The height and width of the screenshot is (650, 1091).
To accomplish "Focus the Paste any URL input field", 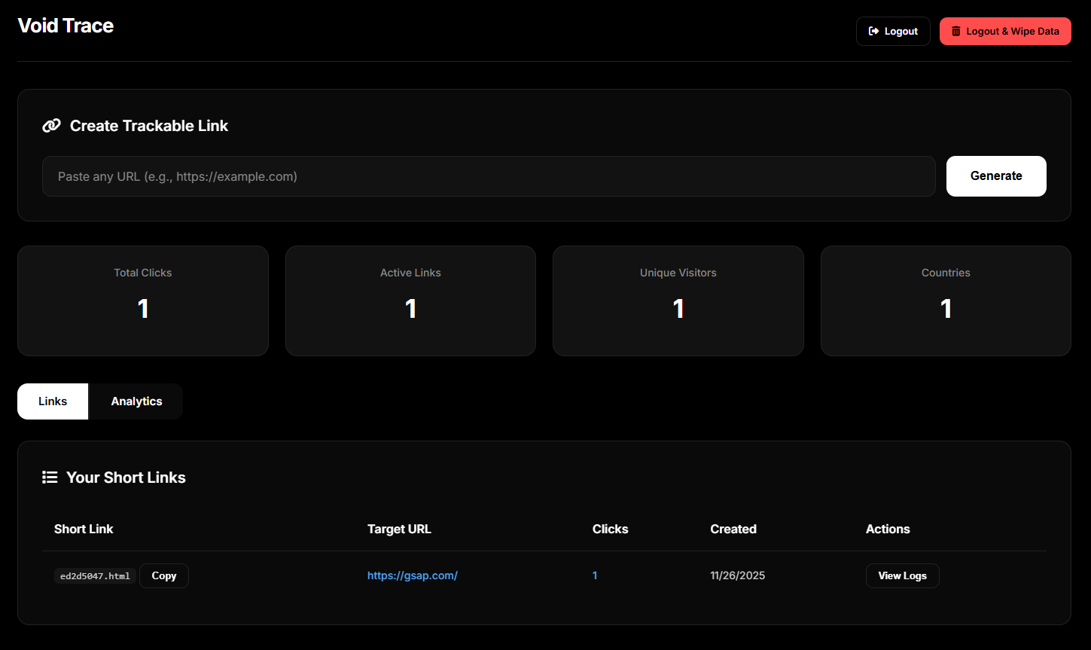I will coord(489,175).
